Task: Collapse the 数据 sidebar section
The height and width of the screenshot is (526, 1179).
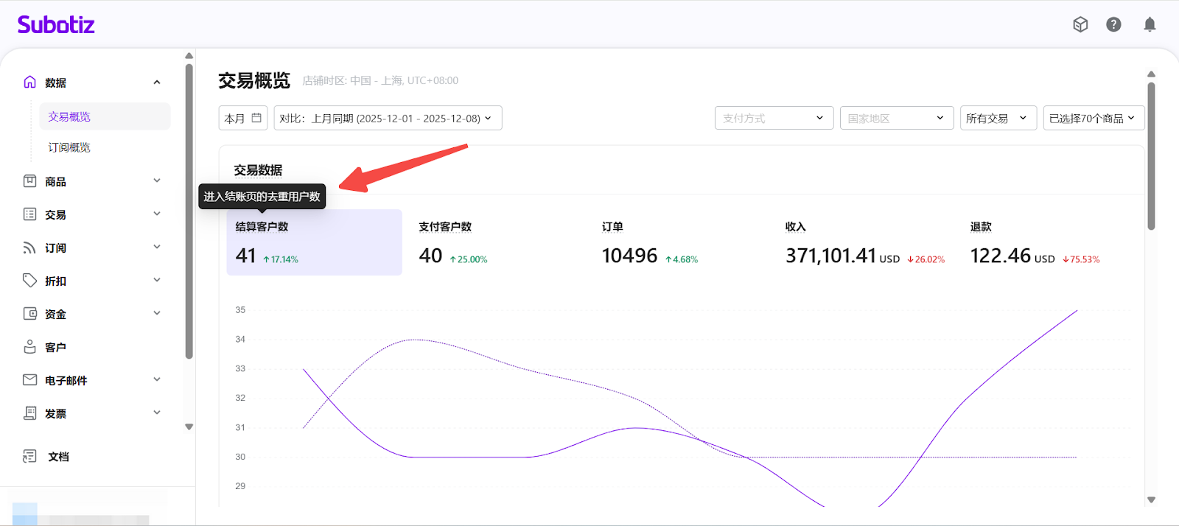Action: pos(156,83)
